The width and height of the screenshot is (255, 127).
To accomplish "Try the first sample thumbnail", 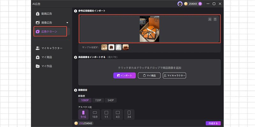I will point(104,47).
